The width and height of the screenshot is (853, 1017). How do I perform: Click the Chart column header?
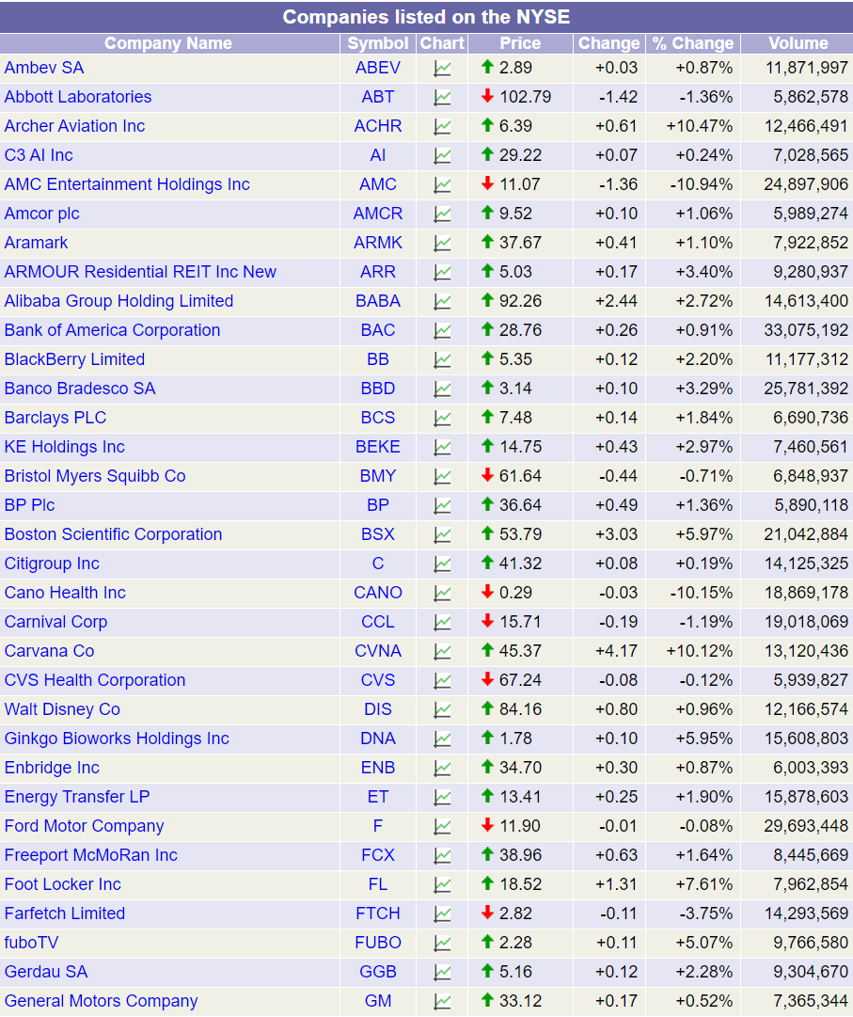pos(442,43)
